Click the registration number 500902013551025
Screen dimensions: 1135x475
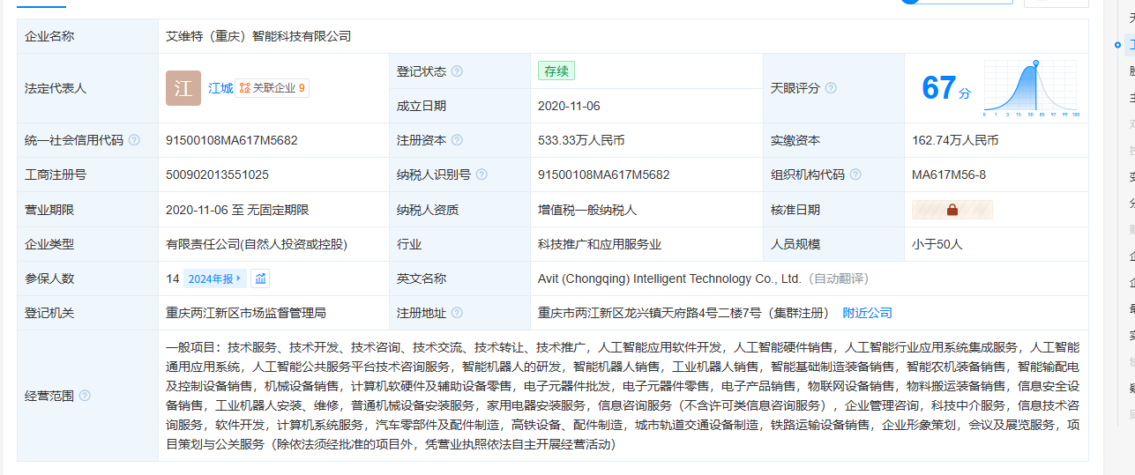[217, 174]
